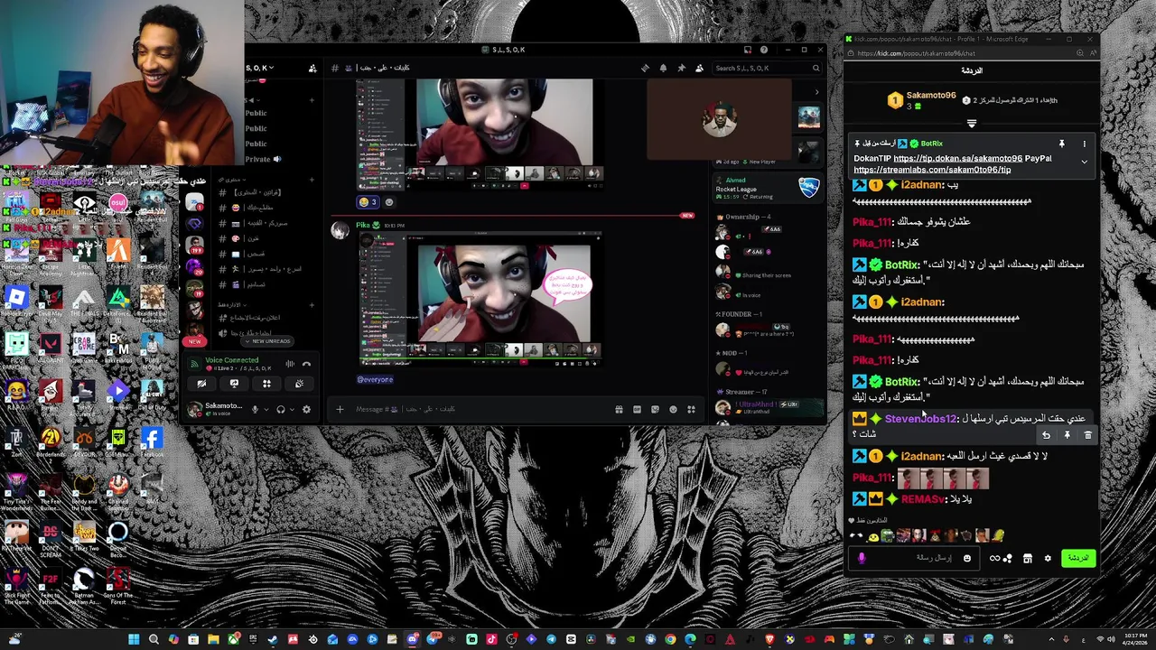This screenshot has width=1156, height=650.
Task: Open pinned message three-dot options
Action: tap(1085, 144)
